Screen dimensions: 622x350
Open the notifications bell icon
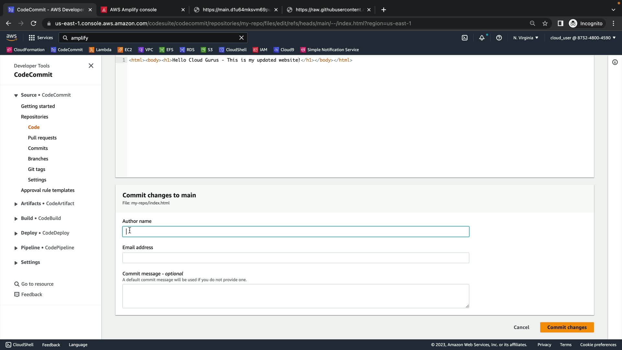[x=482, y=38]
